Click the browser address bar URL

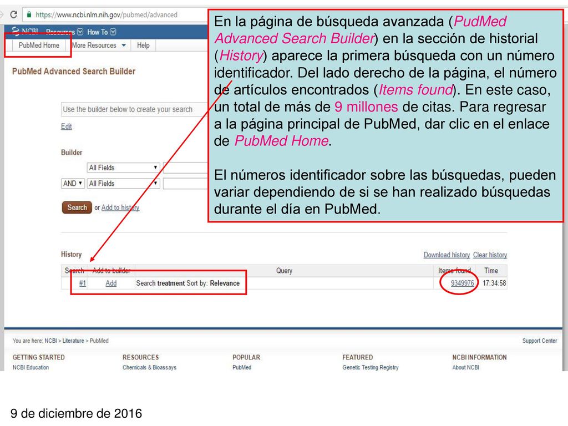pos(106,15)
